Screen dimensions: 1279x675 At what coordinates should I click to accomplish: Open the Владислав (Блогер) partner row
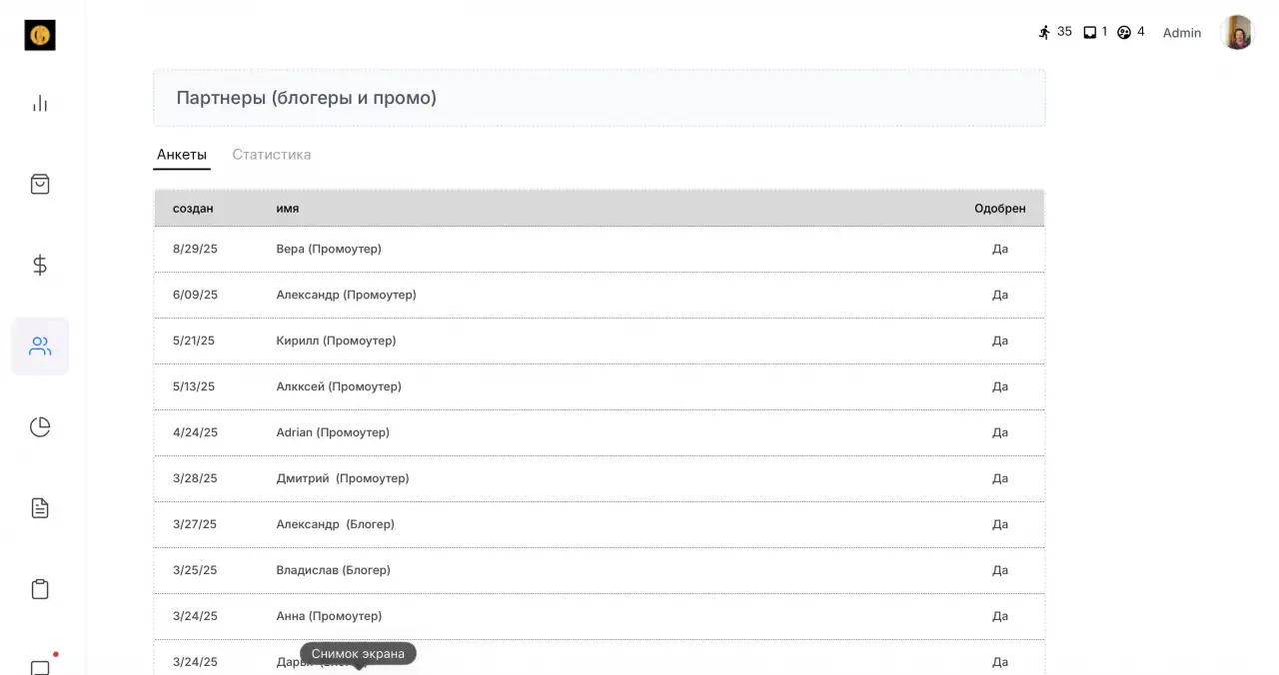tap(600, 570)
